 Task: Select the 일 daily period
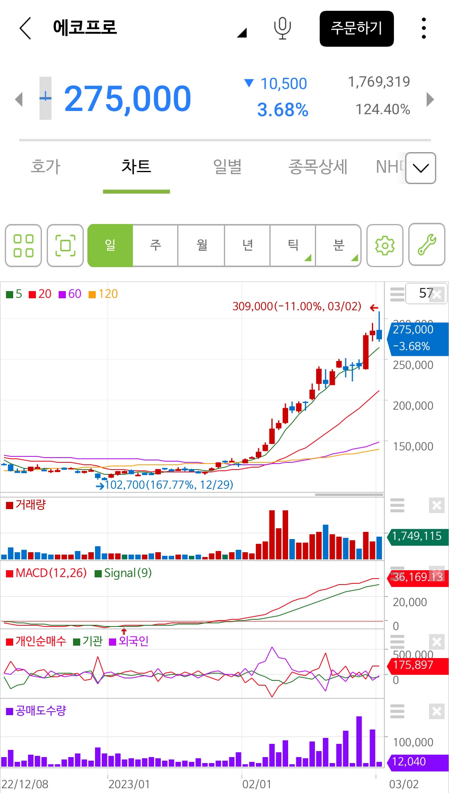pos(110,245)
